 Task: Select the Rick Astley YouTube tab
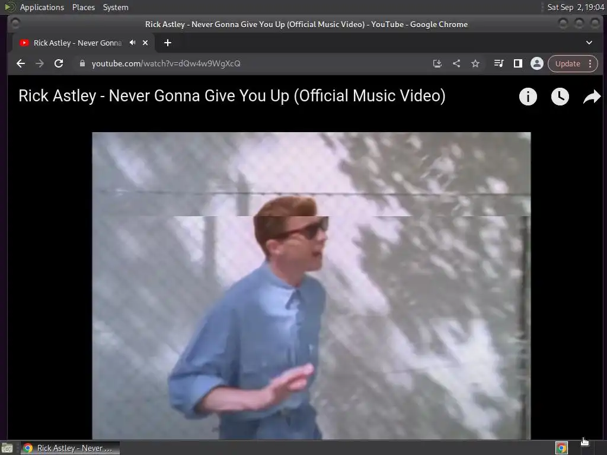78,43
